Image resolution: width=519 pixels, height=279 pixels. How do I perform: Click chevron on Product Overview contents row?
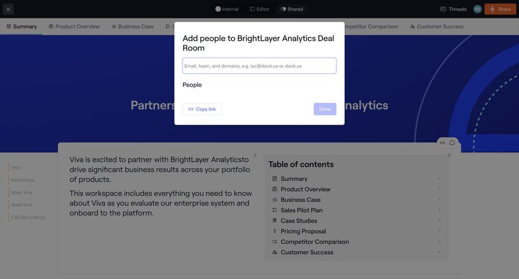tap(439, 189)
